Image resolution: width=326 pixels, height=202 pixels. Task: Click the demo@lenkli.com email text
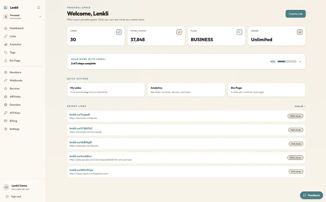click(21, 189)
